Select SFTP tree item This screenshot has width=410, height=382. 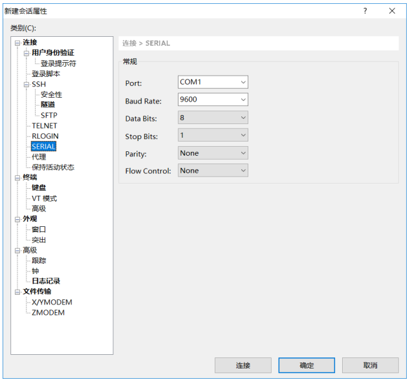(49, 115)
